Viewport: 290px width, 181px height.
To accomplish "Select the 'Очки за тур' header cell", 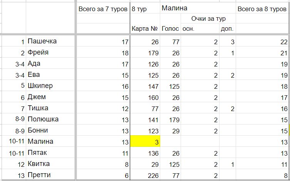I will coord(208,18).
